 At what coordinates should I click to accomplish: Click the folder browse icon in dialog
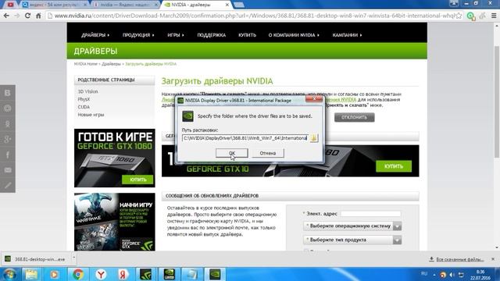(314, 138)
